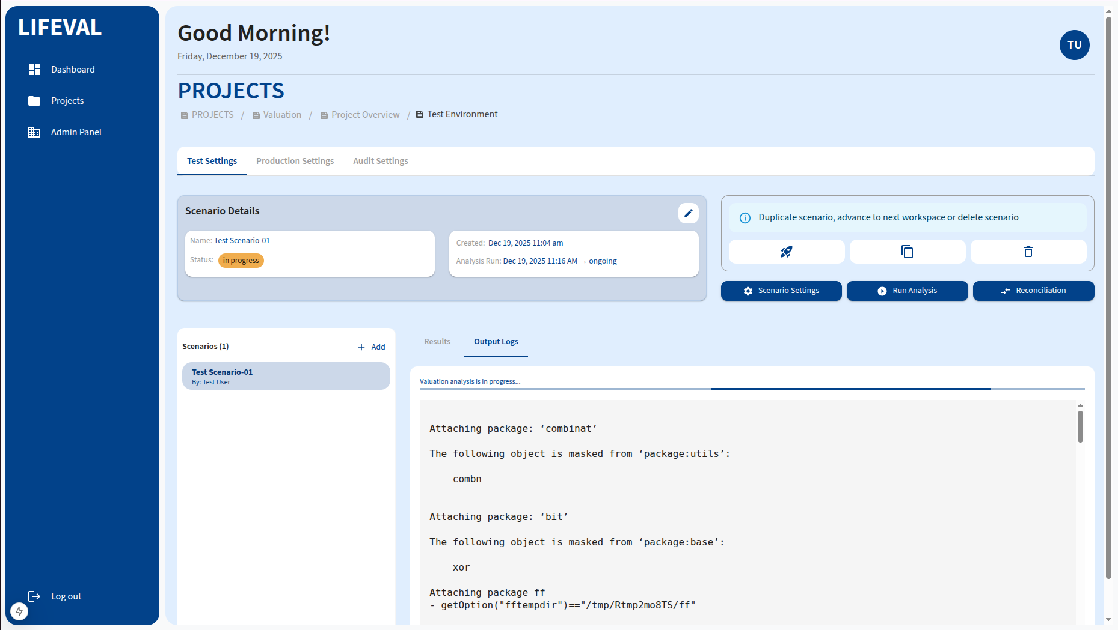Select Projects in the sidebar
The image size is (1118, 630).
(x=67, y=100)
